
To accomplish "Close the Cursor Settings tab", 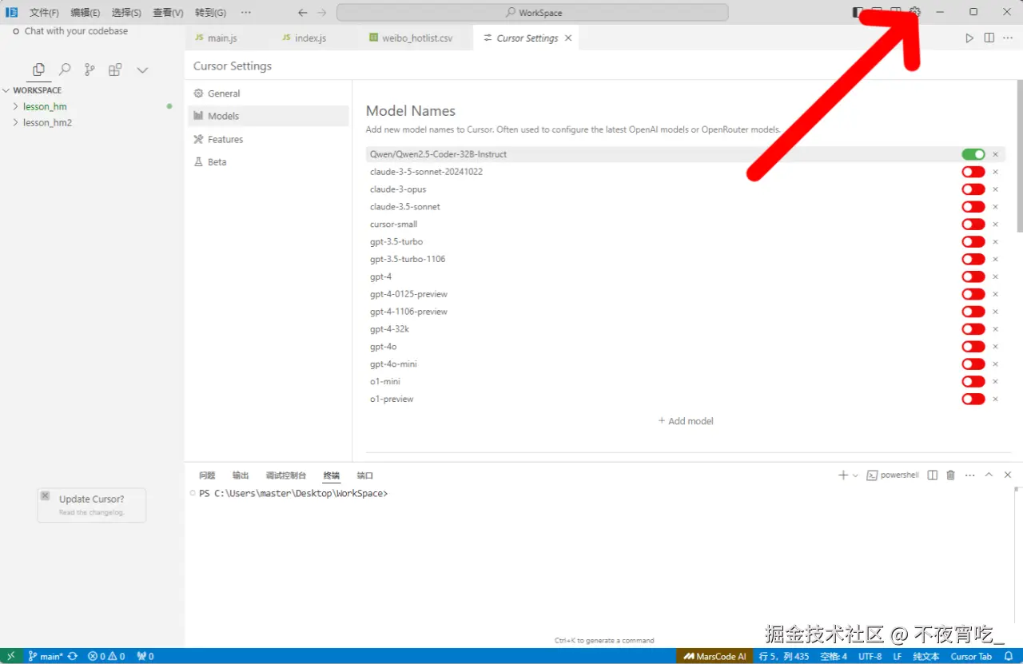I will (x=568, y=38).
